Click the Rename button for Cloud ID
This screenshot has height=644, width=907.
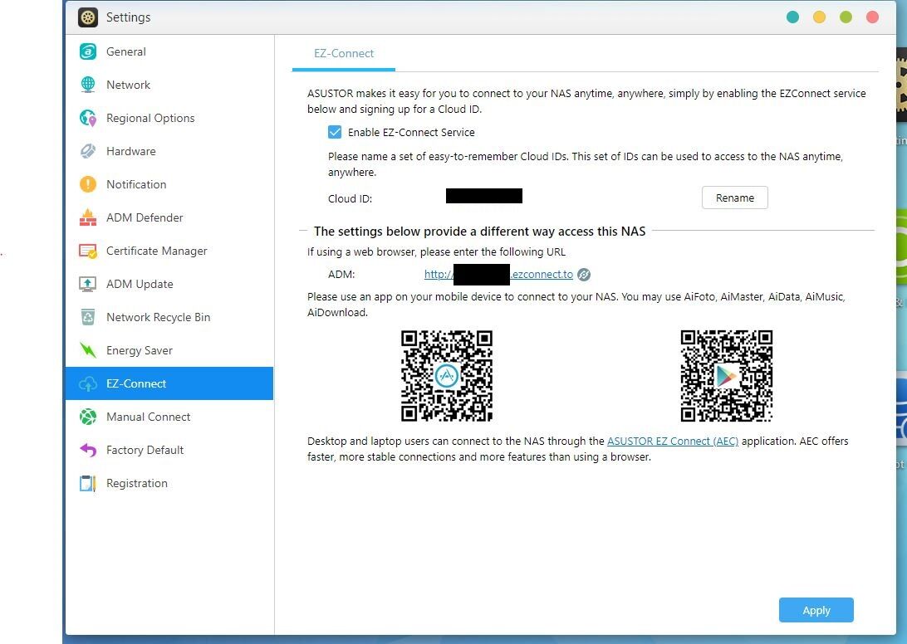pyautogui.click(x=734, y=198)
